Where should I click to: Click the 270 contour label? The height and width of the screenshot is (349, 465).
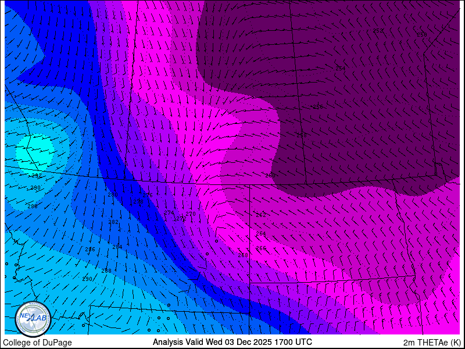[x=191, y=213]
